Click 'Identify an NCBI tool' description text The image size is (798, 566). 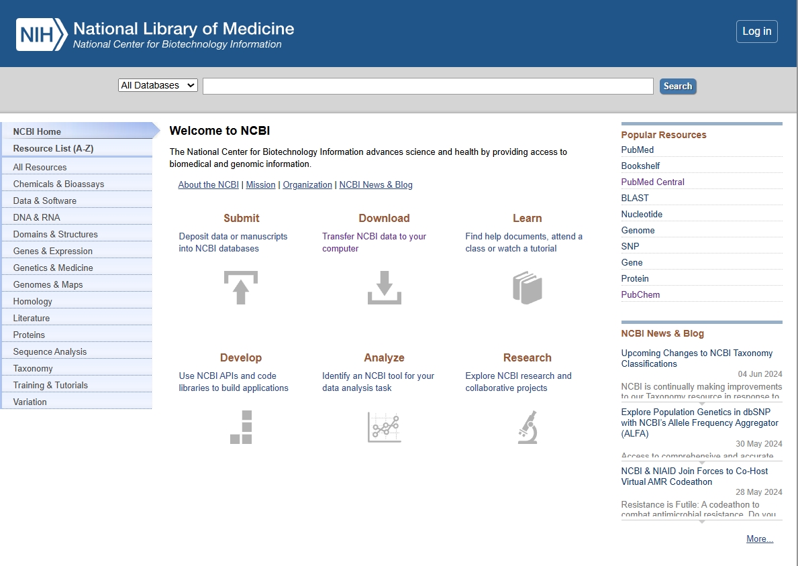click(x=378, y=382)
